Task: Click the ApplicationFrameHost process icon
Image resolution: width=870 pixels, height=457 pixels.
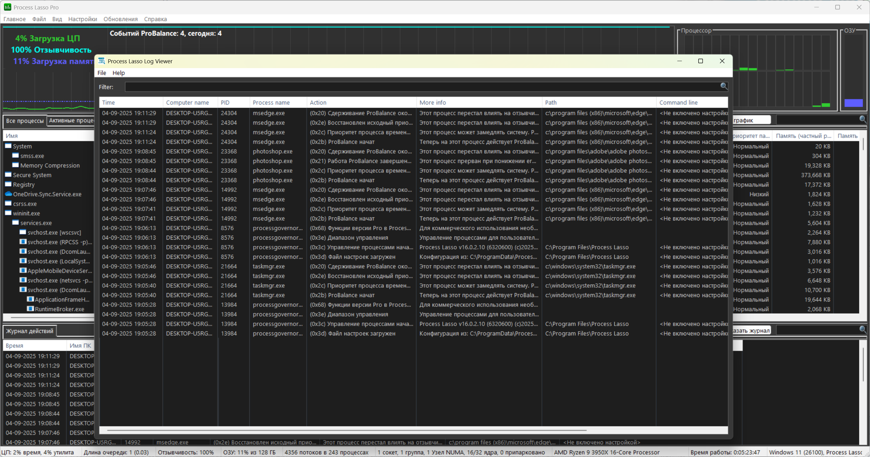Action: click(x=30, y=299)
